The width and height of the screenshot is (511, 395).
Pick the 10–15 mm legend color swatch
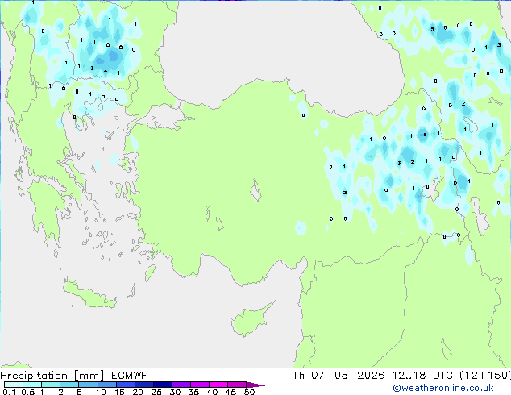106,385
